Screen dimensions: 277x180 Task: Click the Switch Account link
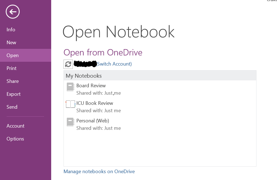coord(114,64)
